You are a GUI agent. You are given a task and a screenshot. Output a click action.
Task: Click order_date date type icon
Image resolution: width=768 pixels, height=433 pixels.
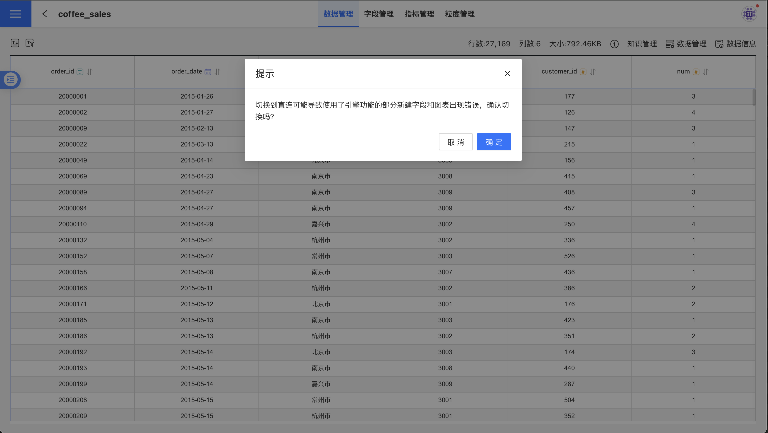point(208,72)
